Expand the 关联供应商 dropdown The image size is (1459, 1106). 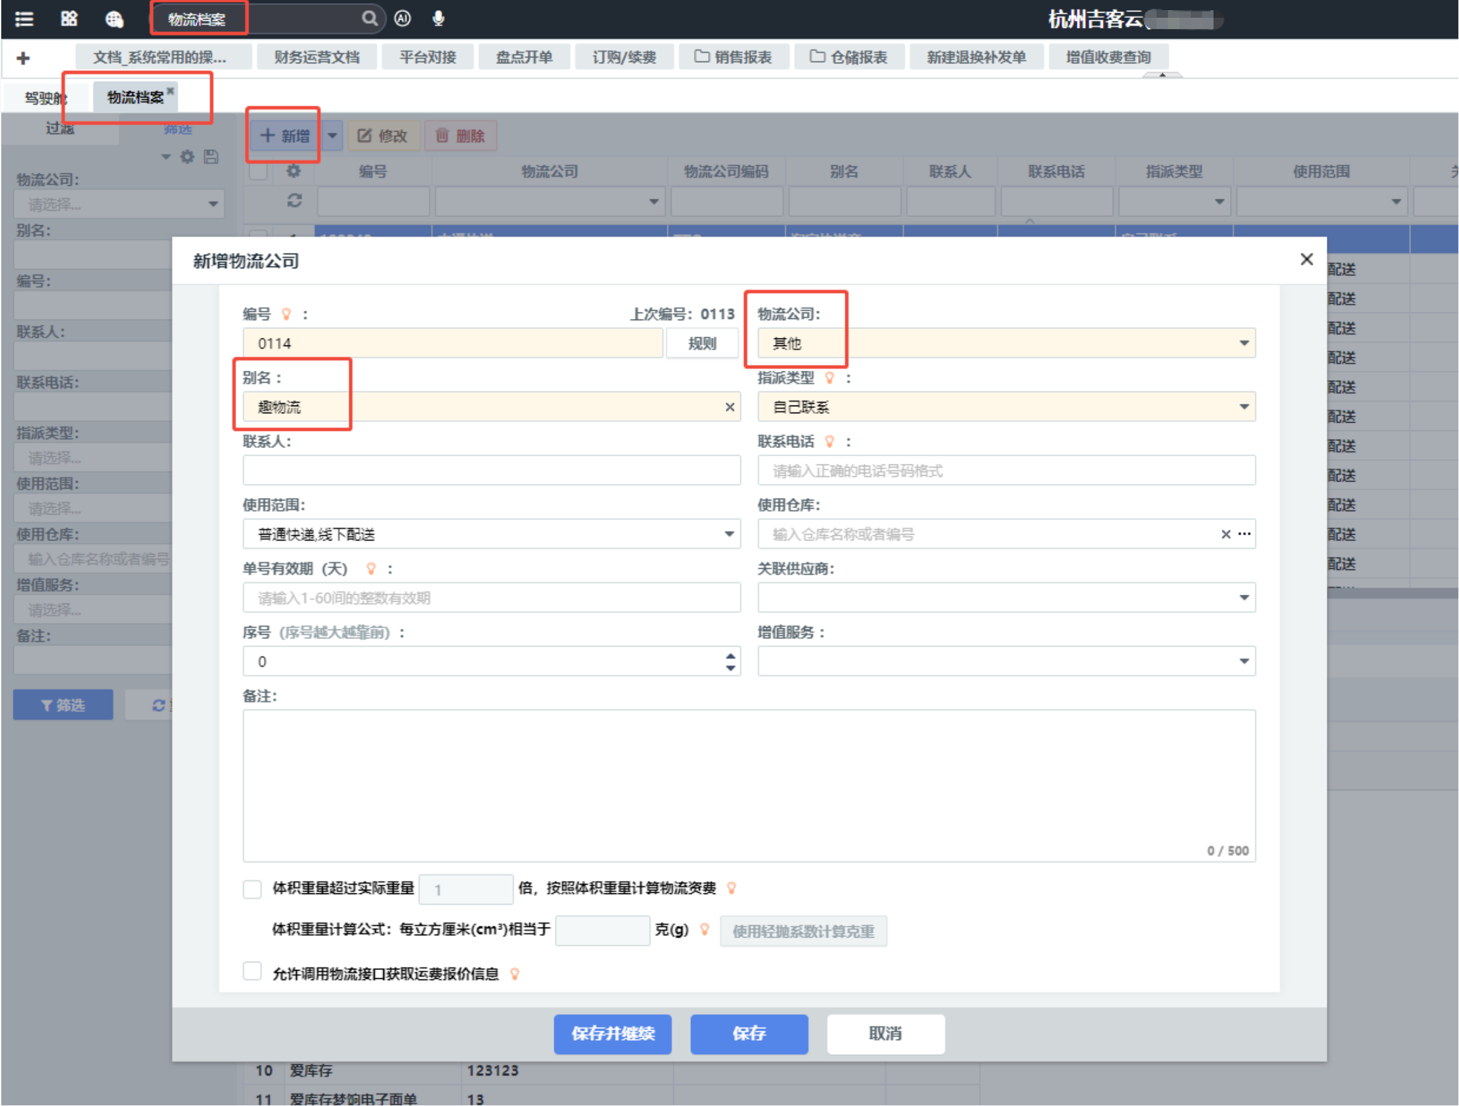click(x=1244, y=597)
